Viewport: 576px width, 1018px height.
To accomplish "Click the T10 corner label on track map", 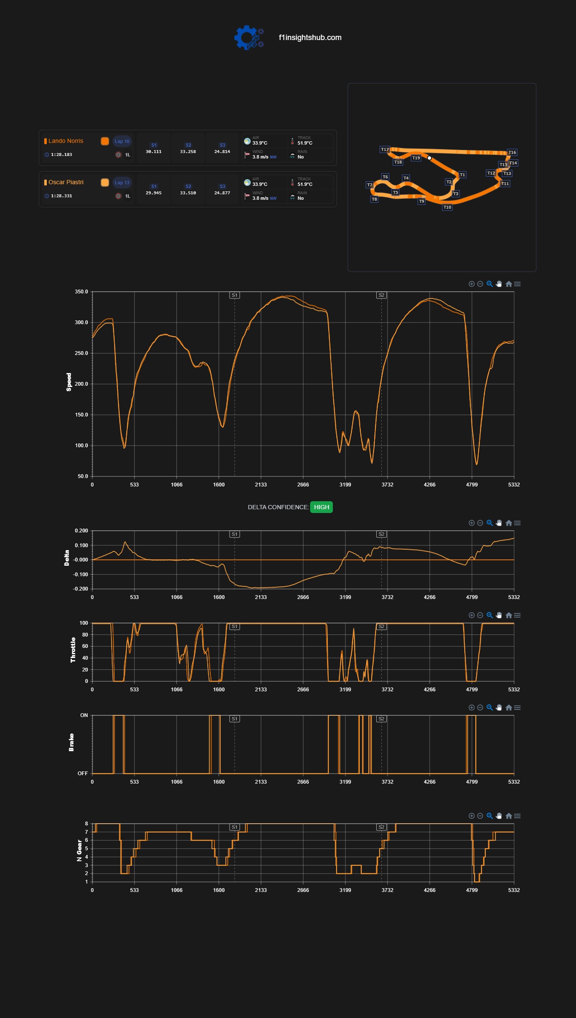I will [447, 207].
